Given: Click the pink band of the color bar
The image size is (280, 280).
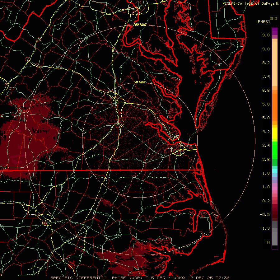Looking at the screenshot, I should (275, 189).
